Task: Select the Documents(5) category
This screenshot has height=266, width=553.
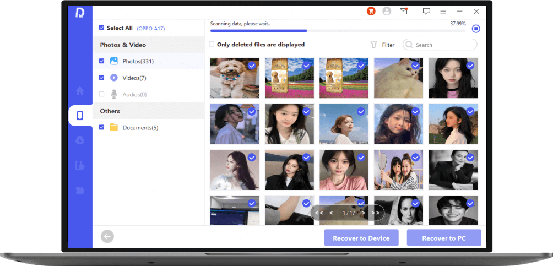Action: tap(140, 128)
